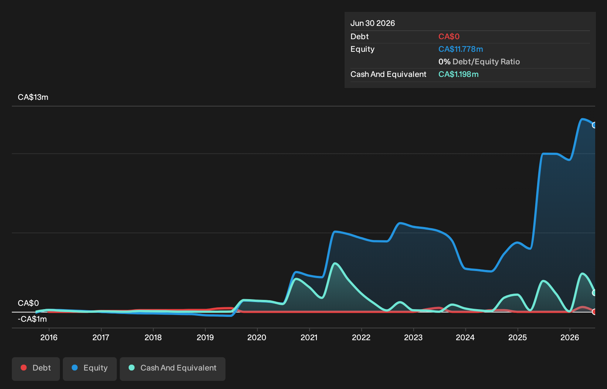Viewport: 607px width, 389px height.
Task: Toggle the Cash And Equivalent legend button
Action: click(173, 369)
